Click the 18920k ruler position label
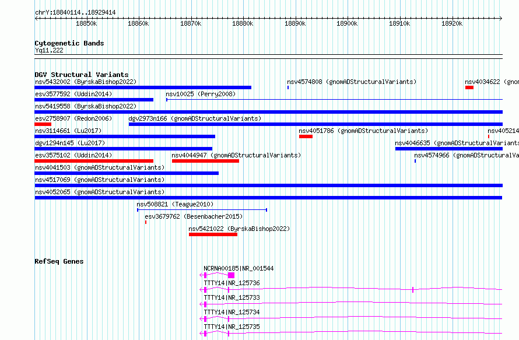This screenshot has width=519, height=340. pos(452,23)
